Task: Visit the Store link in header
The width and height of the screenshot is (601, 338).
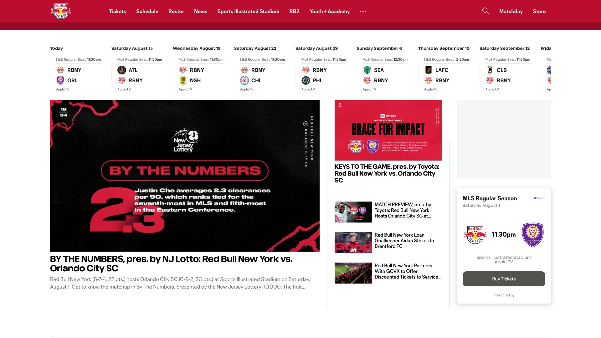Action: [x=539, y=11]
